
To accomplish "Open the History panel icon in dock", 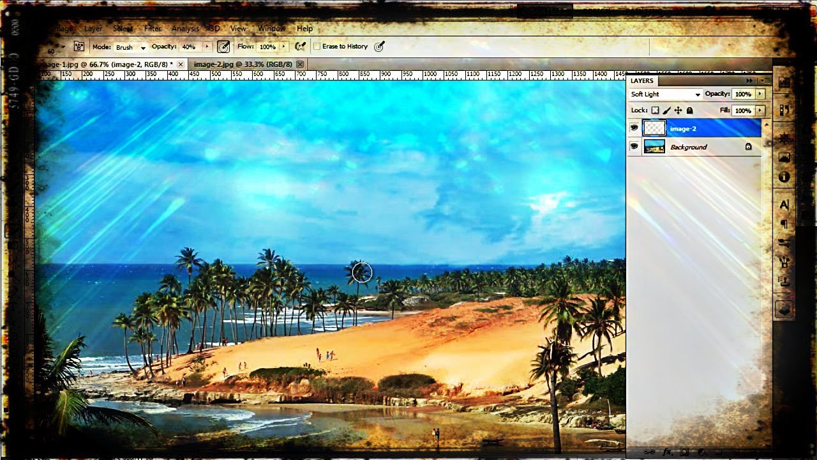I will click(x=784, y=110).
